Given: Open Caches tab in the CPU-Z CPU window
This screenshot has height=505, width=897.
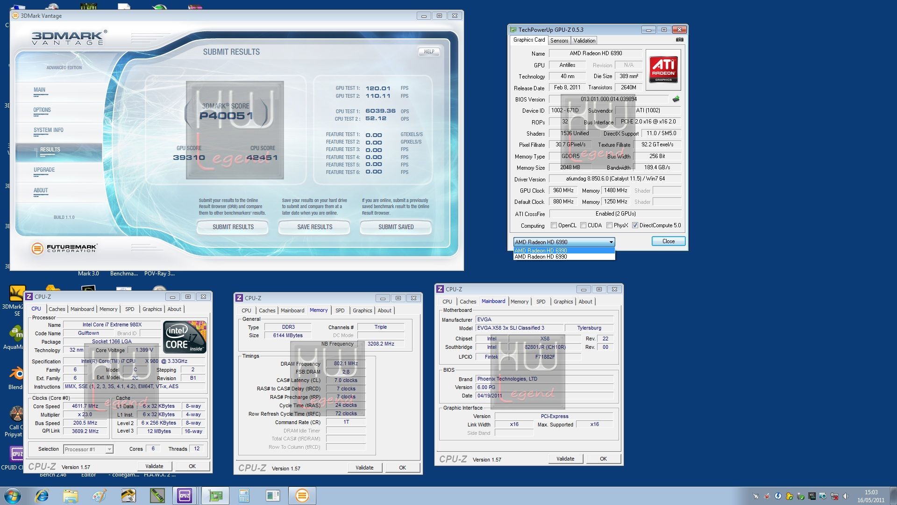Looking at the screenshot, I should click(57, 309).
